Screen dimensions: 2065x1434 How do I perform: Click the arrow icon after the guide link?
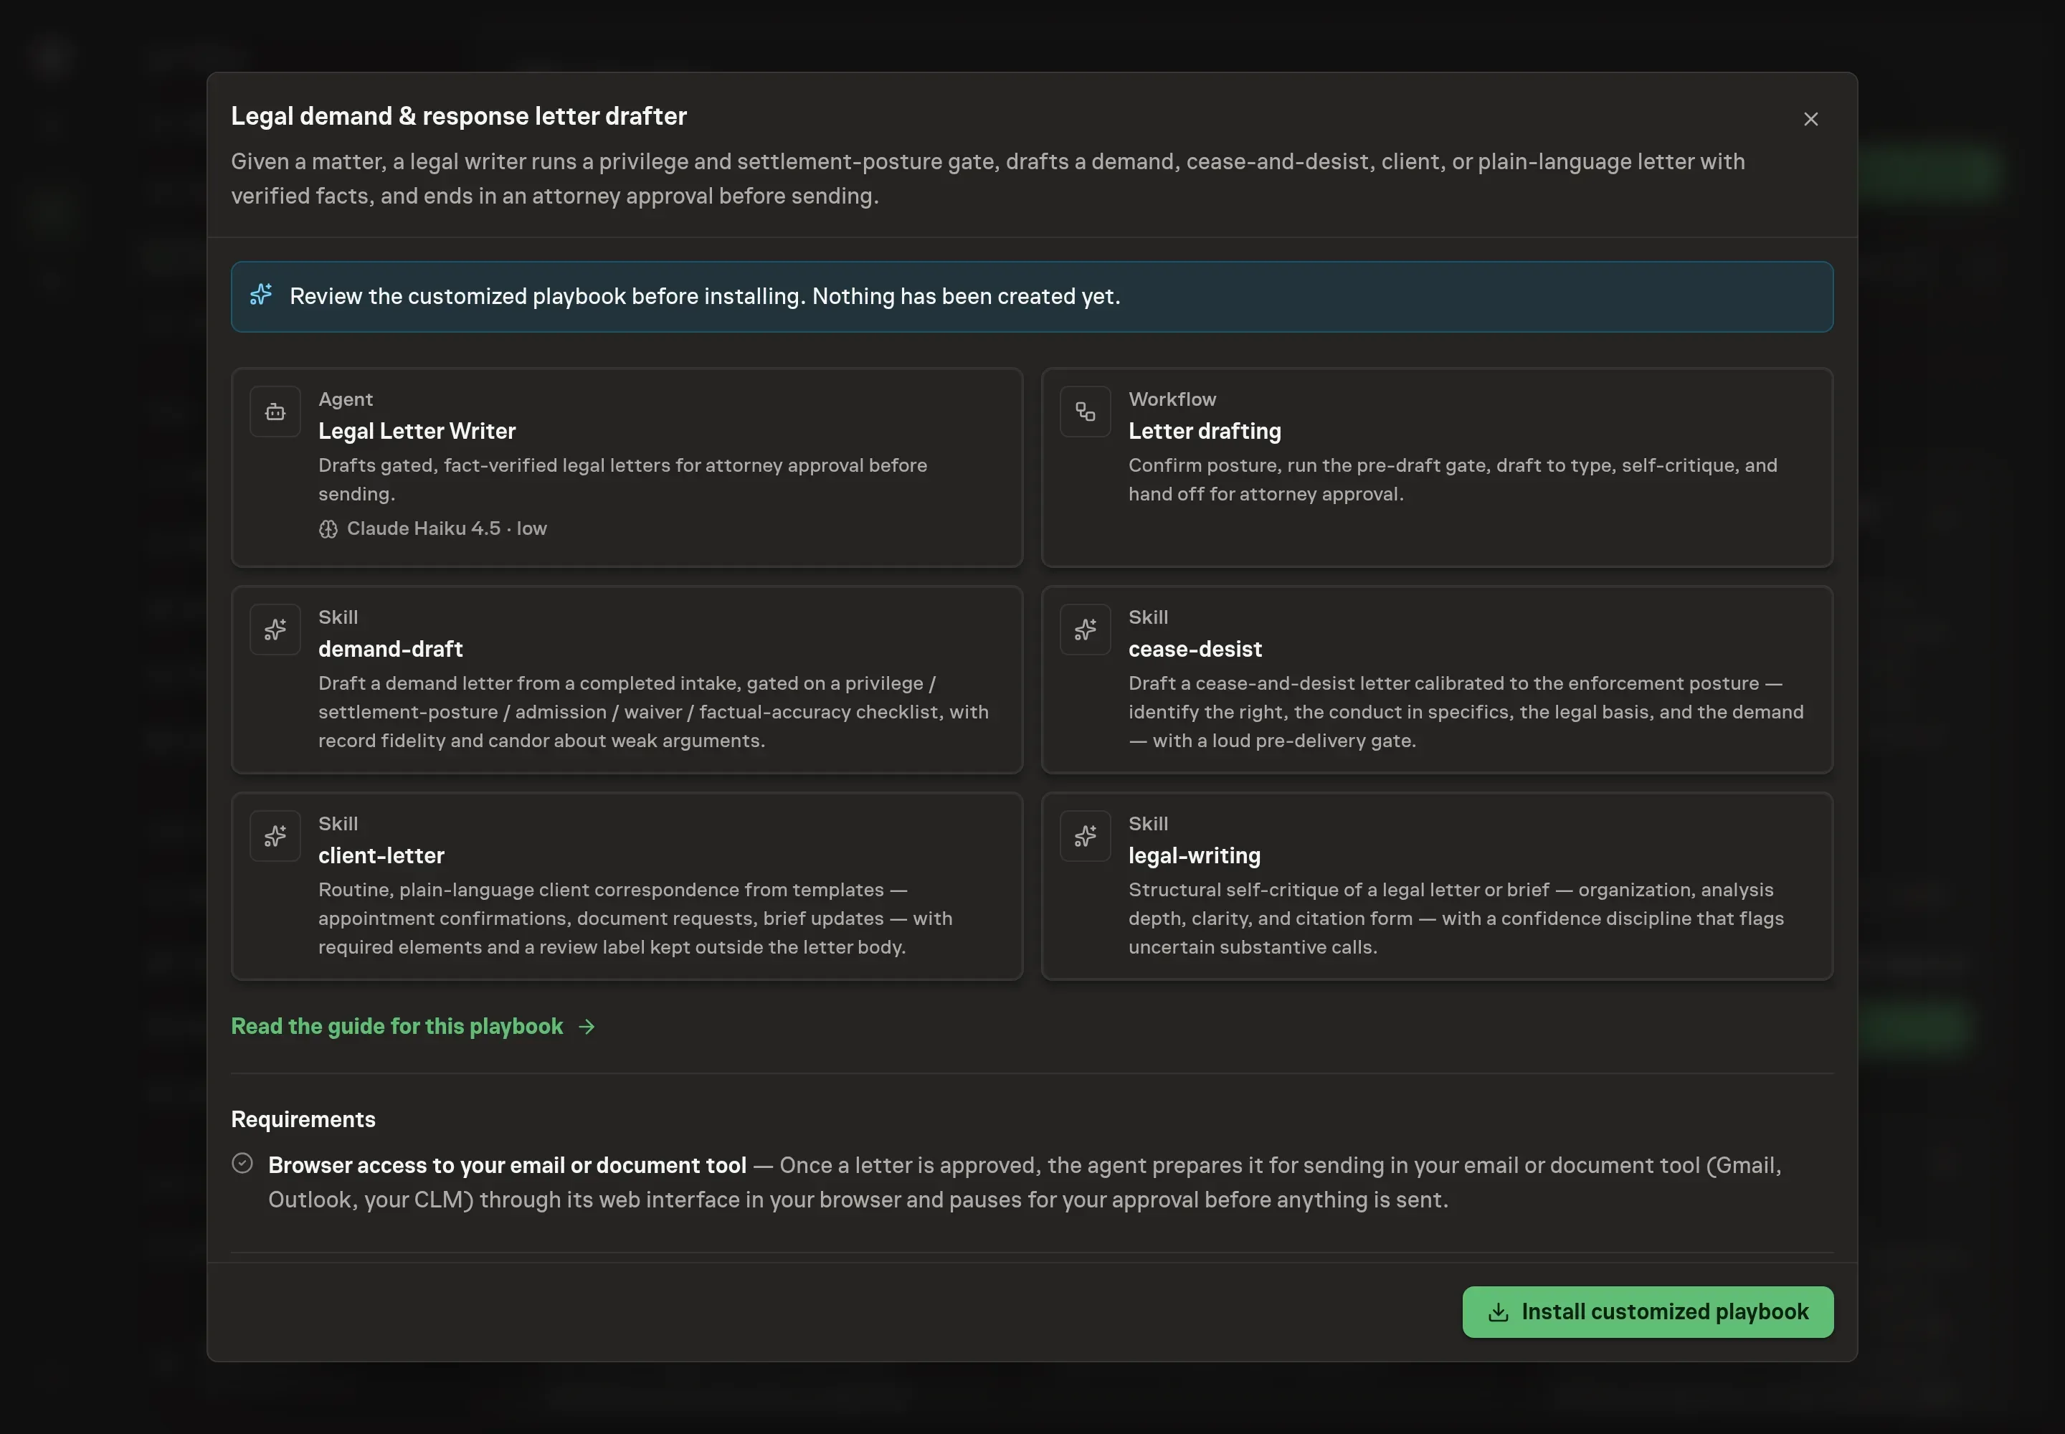587,1026
